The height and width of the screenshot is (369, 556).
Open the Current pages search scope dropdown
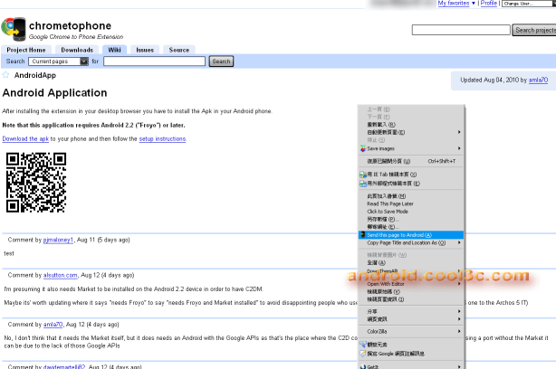[58, 61]
